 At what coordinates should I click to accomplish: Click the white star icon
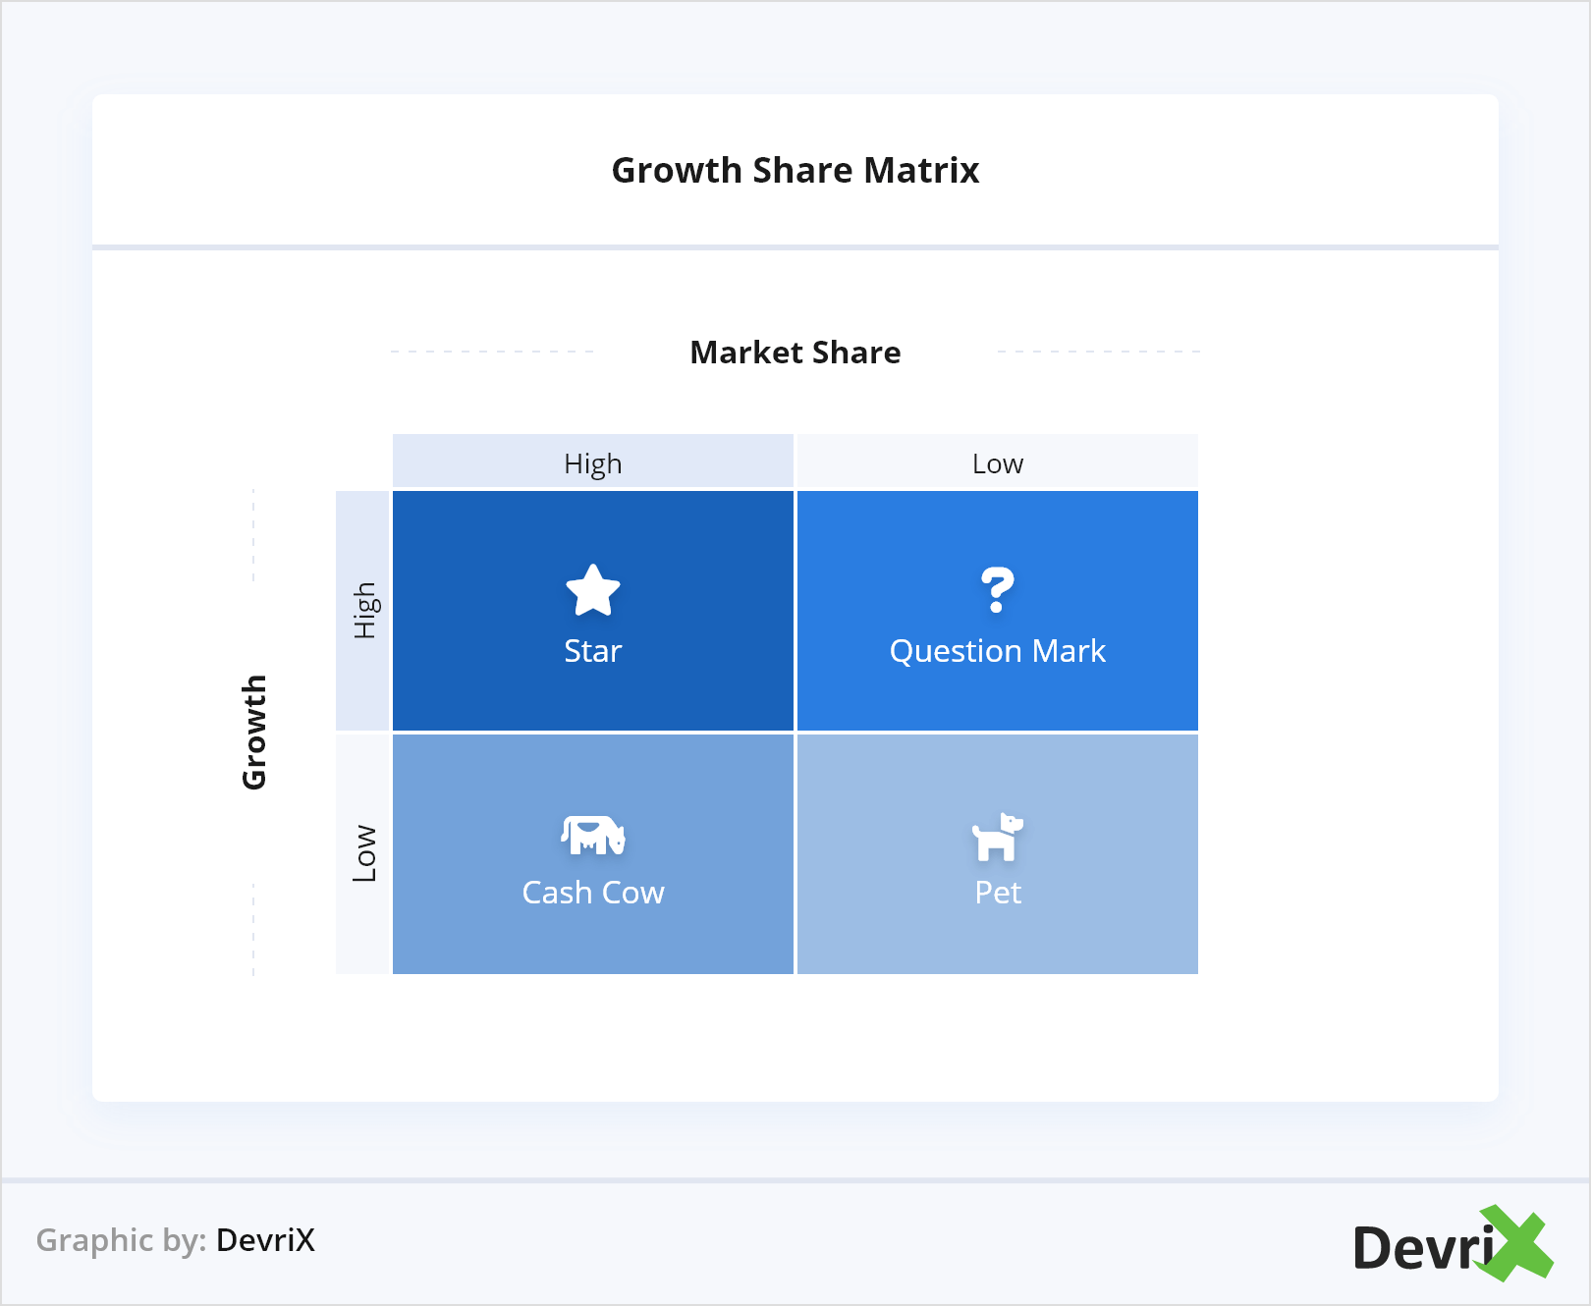(x=593, y=590)
